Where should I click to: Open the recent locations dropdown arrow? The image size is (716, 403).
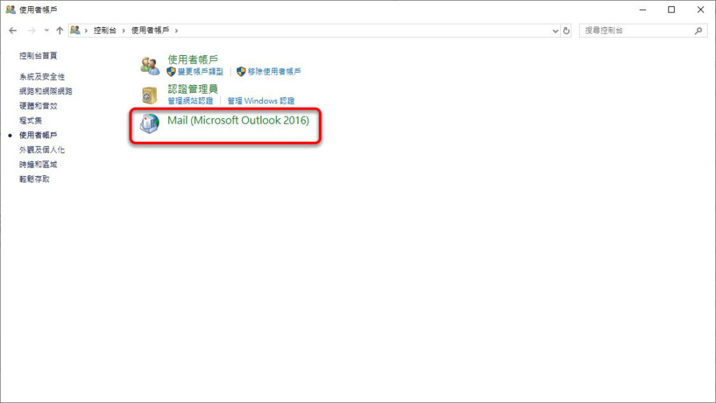[47, 31]
